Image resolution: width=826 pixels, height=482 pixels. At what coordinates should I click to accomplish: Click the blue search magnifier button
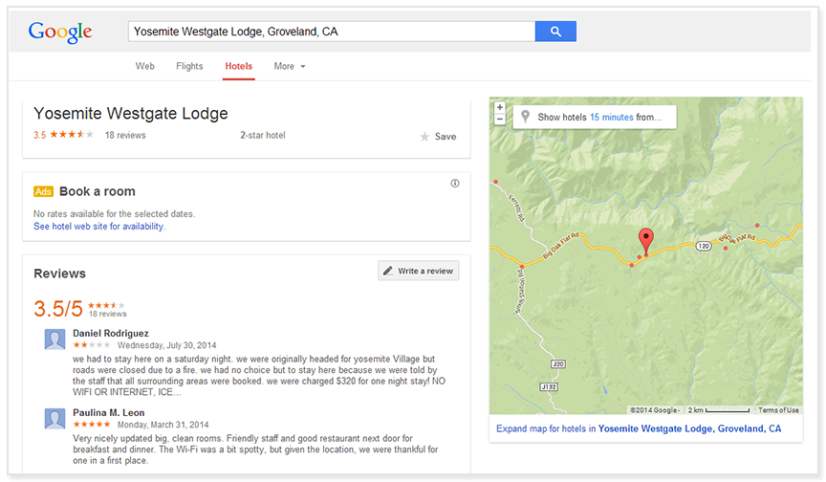(x=555, y=32)
